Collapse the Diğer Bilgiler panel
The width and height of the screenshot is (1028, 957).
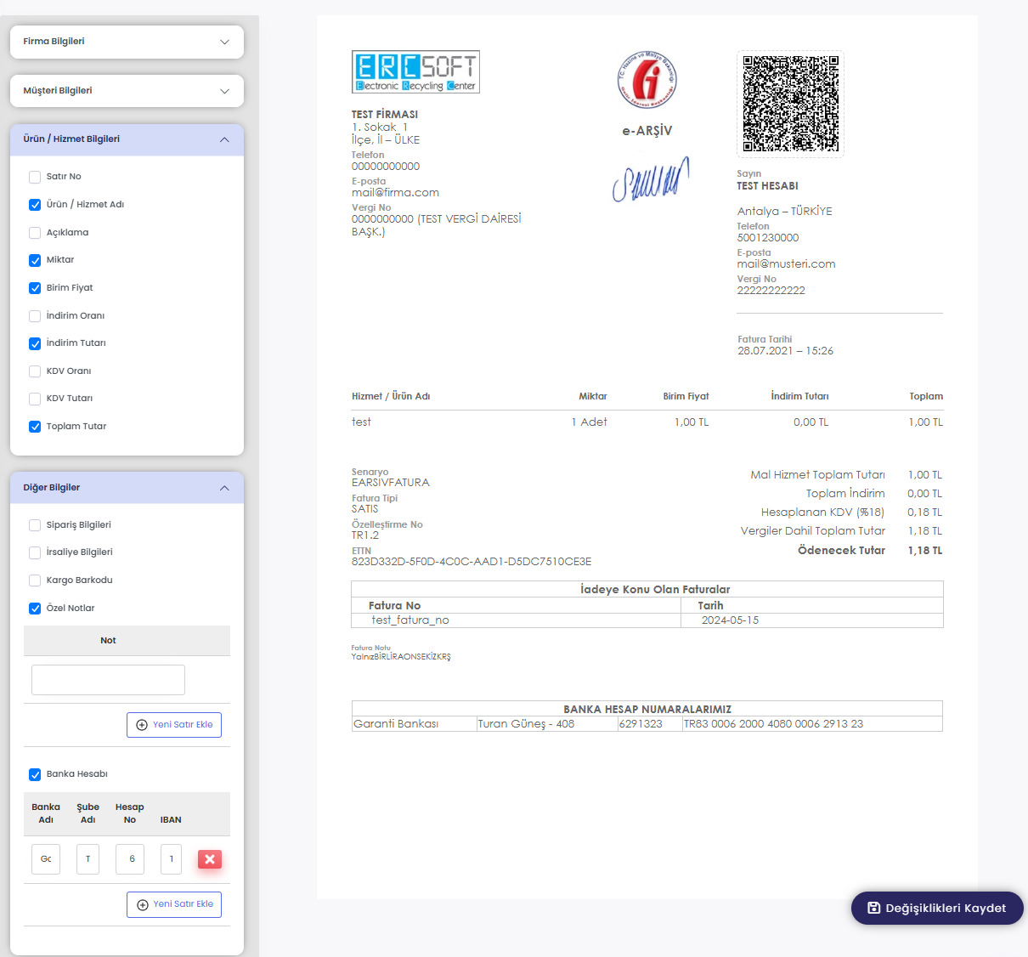pyautogui.click(x=224, y=488)
